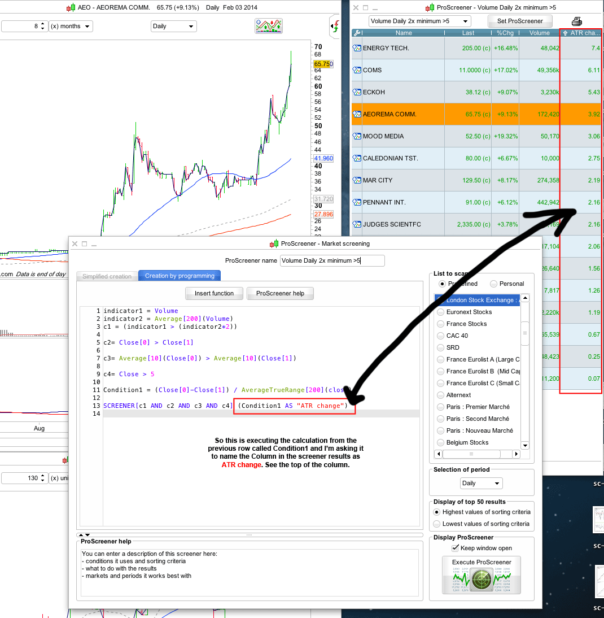The image size is (604, 618).
Task: Uncheck Keep window open checkbox
Action: pyautogui.click(x=455, y=548)
